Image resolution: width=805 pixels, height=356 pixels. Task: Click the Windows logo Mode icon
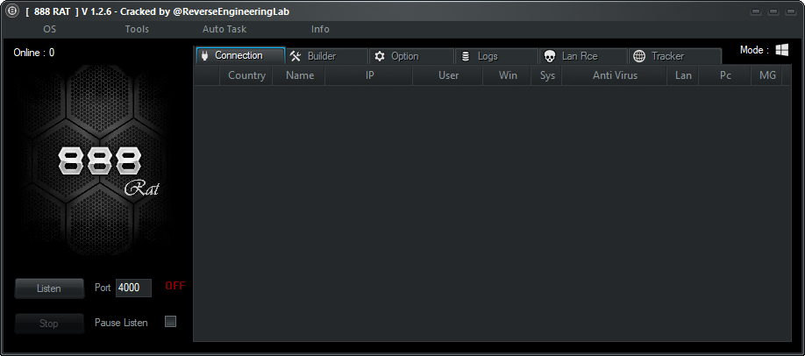coord(781,50)
